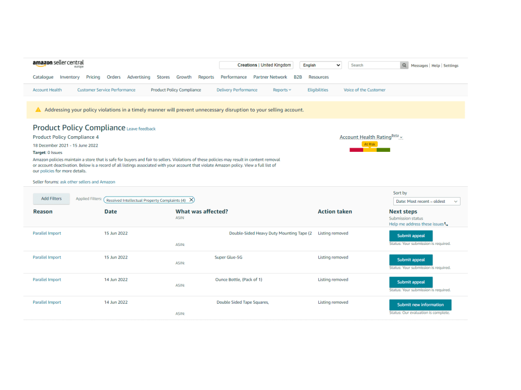Go to Delivery Performance tab
This screenshot has width=521, height=390.
click(237, 90)
